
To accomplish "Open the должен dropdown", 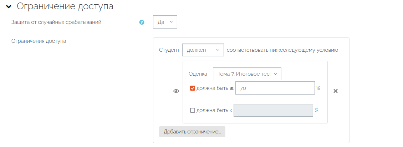I will (203, 50).
